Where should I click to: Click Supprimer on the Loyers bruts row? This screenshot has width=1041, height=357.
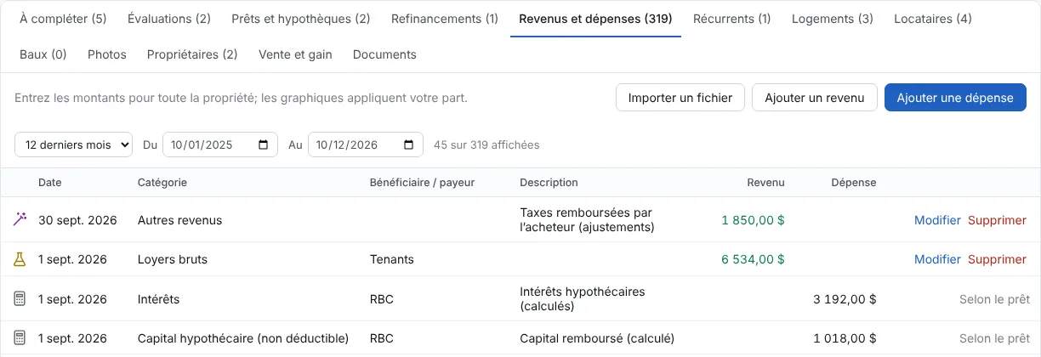coord(997,259)
